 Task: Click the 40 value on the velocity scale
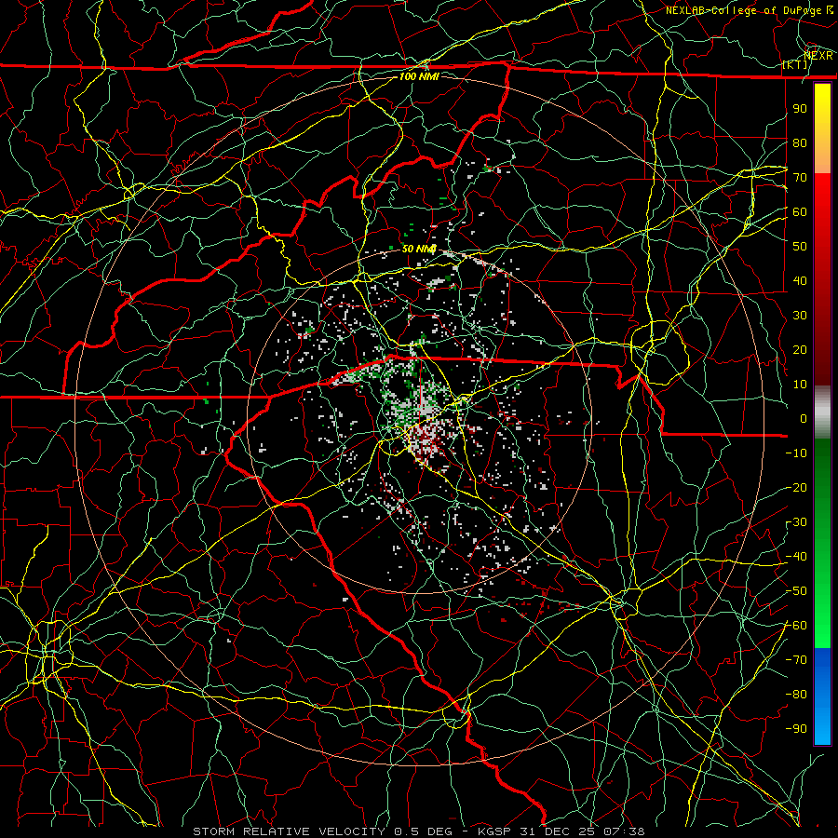point(800,280)
